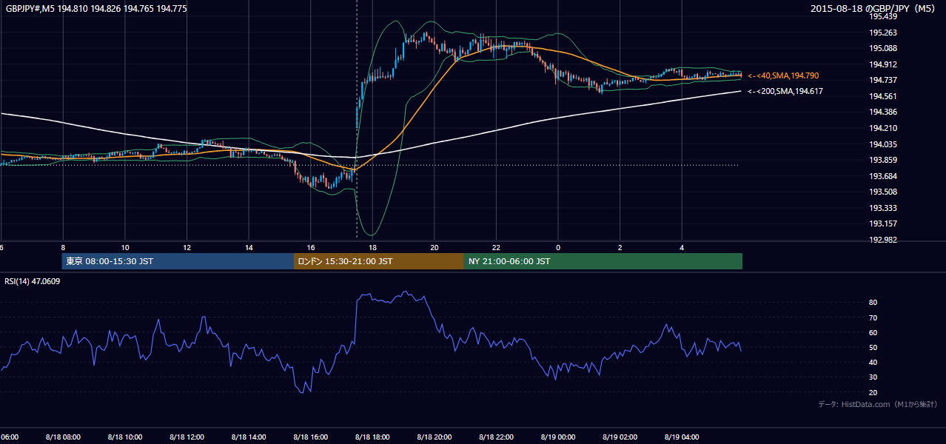Screen dimensions: 946x444
Task: Click the RSI scale value 40
Action: coord(873,362)
